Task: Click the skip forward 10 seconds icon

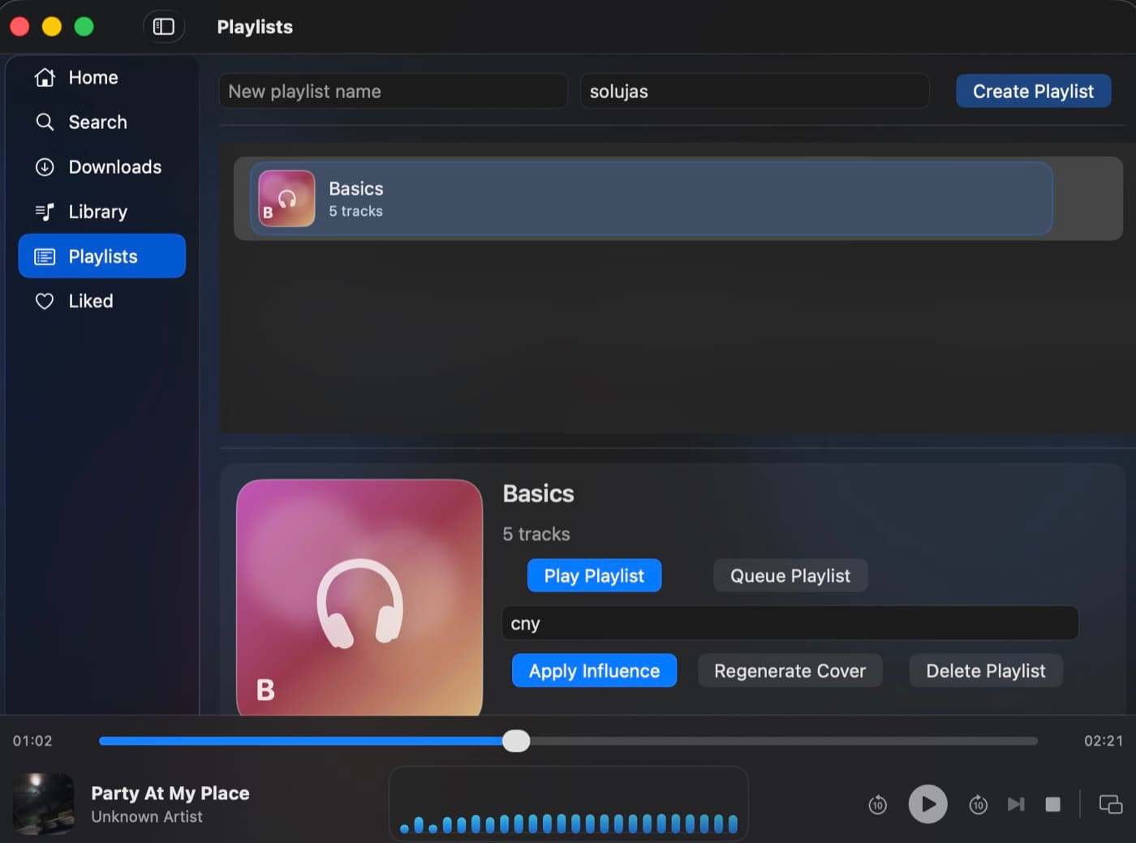Action: [x=978, y=804]
